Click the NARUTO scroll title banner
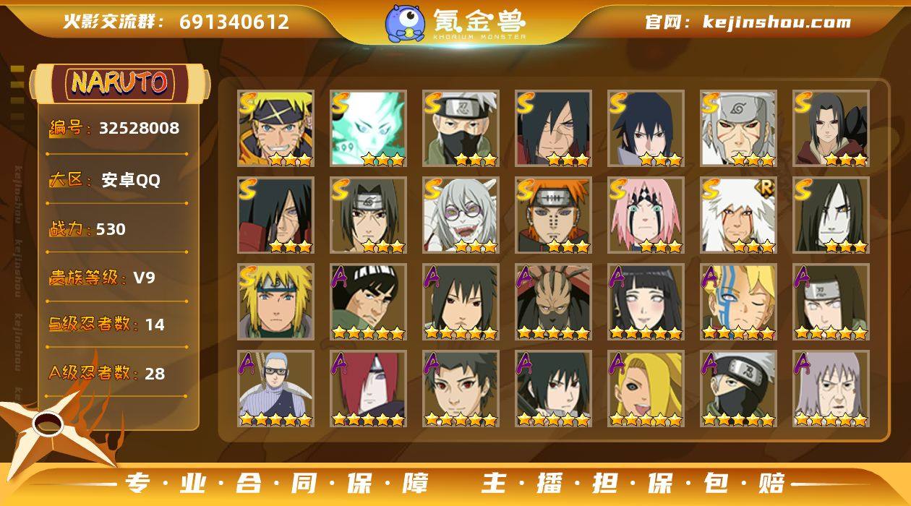Screen dimensions: 911x506 pyautogui.click(x=119, y=83)
